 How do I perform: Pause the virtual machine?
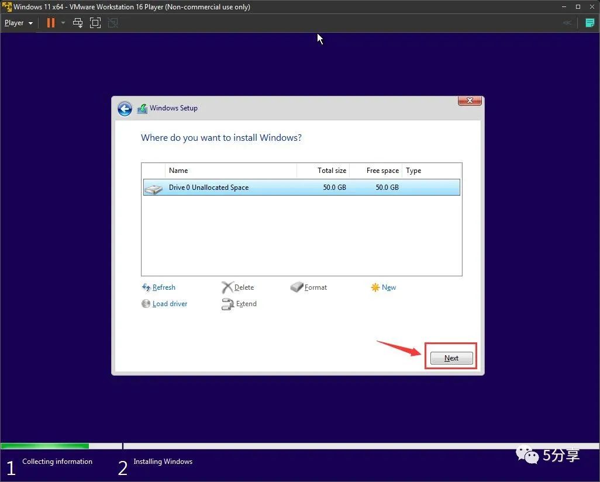(x=50, y=23)
